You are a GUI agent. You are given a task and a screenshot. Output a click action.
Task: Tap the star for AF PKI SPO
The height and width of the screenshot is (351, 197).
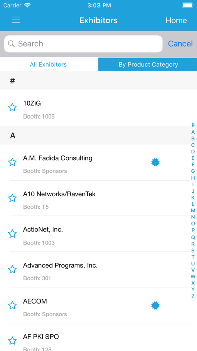coord(12,341)
